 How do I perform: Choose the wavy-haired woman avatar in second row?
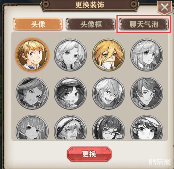coord(32,94)
